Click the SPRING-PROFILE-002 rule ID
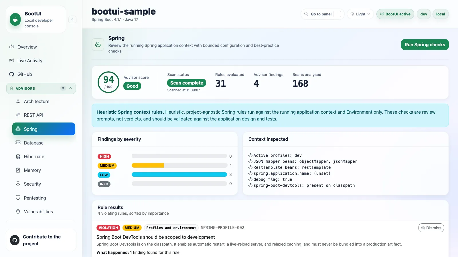Viewport: 458px width, 257px height. tap(222, 228)
